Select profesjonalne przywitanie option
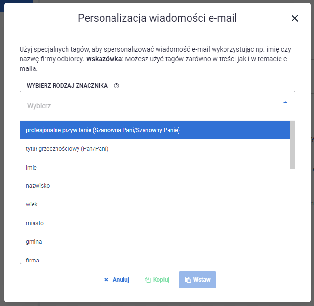The image size is (314, 306). click(x=155, y=130)
